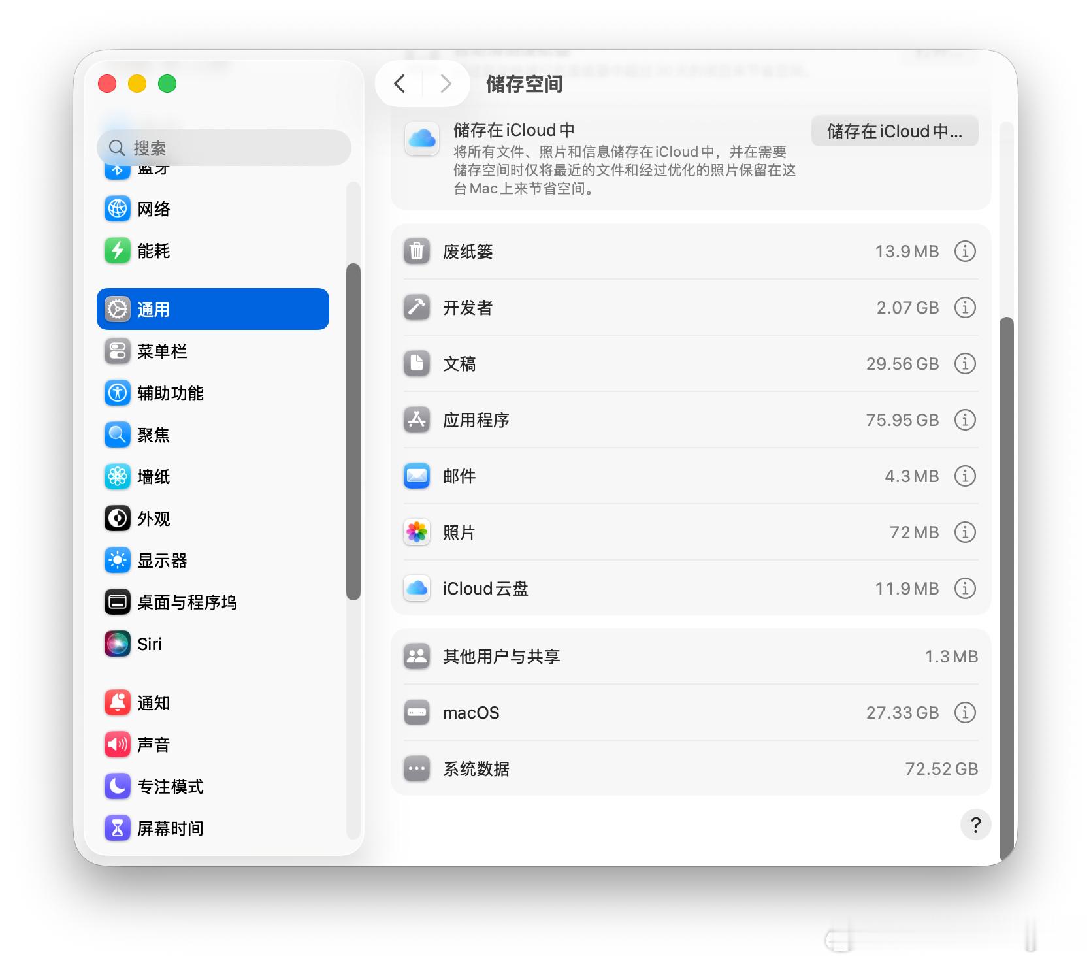
Task: Open 通知 settings in sidebar
Action: click(x=213, y=703)
